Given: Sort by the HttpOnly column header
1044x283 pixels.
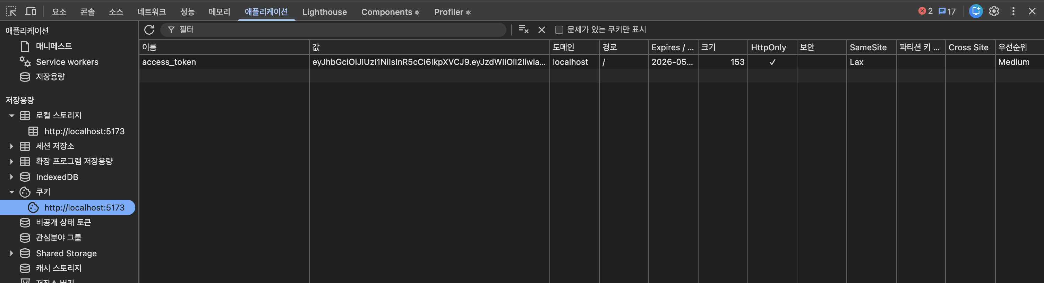Looking at the screenshot, I should coord(772,48).
